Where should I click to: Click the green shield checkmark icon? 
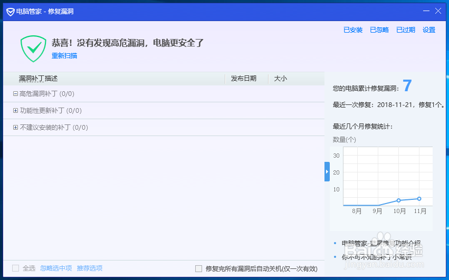[33, 49]
